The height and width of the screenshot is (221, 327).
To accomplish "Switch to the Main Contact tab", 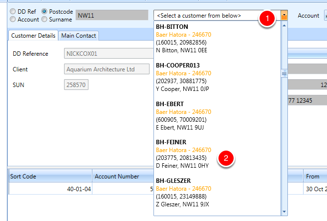I will (x=79, y=36).
